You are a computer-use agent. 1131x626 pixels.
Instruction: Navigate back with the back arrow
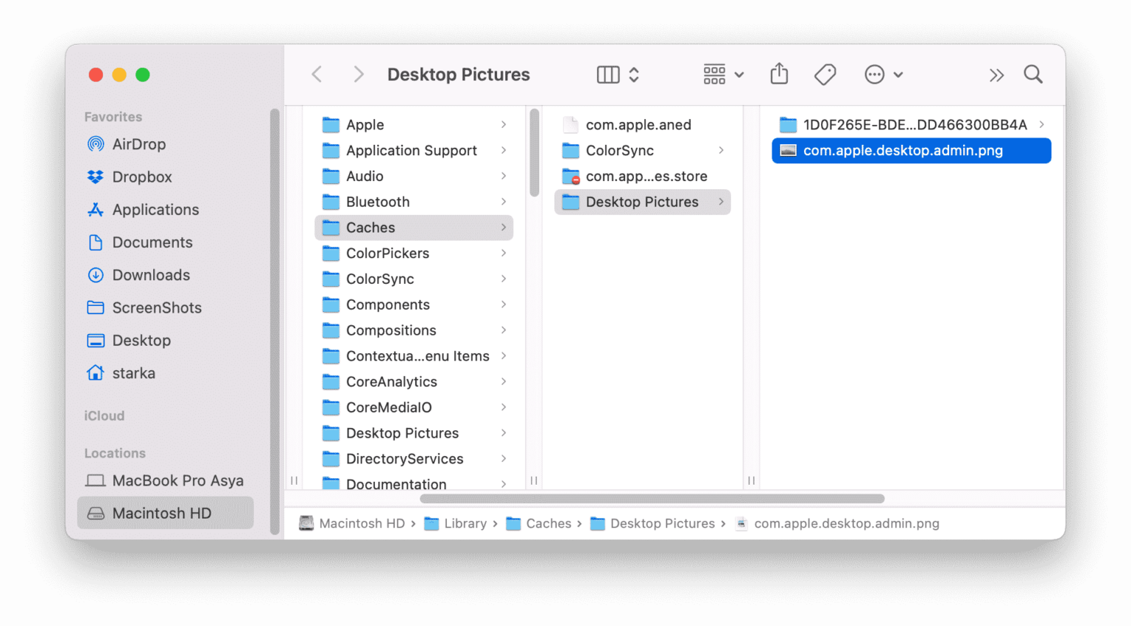point(317,74)
